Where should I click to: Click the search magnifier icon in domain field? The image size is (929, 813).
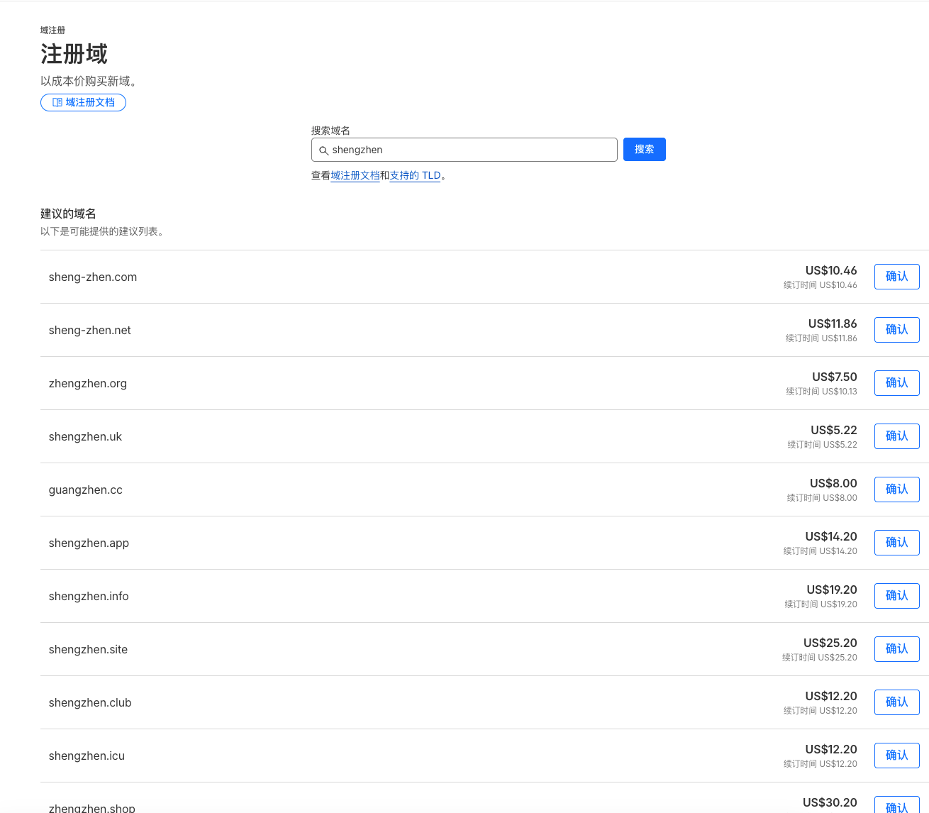[x=323, y=150]
